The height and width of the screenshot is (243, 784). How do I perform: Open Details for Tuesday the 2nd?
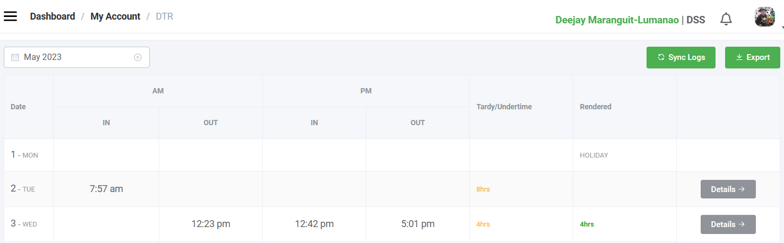click(728, 189)
